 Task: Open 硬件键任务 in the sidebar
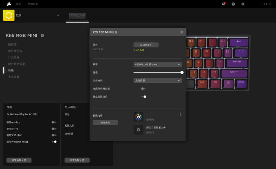[15, 51]
